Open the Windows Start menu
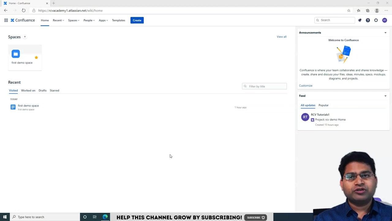This screenshot has width=392, height=221. pyautogui.click(x=5, y=217)
